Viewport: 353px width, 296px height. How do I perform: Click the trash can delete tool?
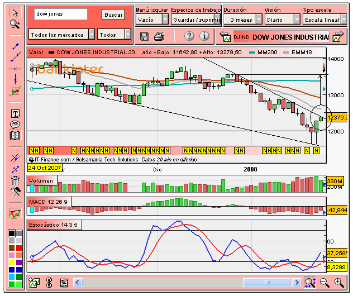[x=15, y=180]
